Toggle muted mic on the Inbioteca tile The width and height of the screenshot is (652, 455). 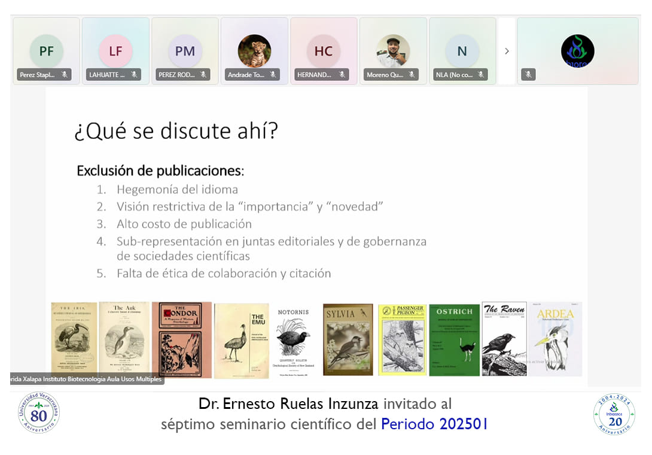(528, 75)
